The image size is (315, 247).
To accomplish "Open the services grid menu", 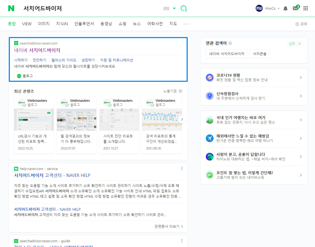I will [306, 8].
